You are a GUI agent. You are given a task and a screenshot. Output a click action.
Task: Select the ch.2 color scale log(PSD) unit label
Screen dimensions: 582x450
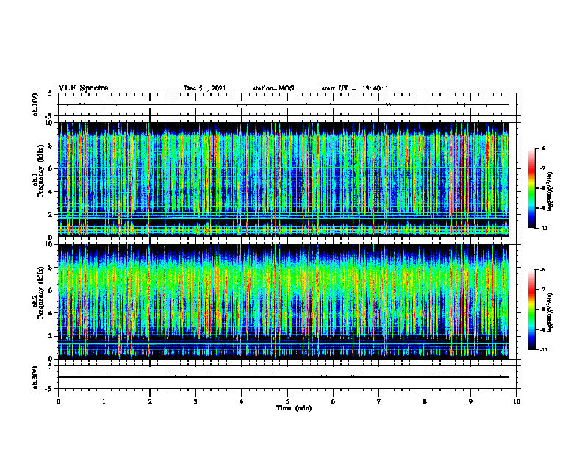coord(550,313)
